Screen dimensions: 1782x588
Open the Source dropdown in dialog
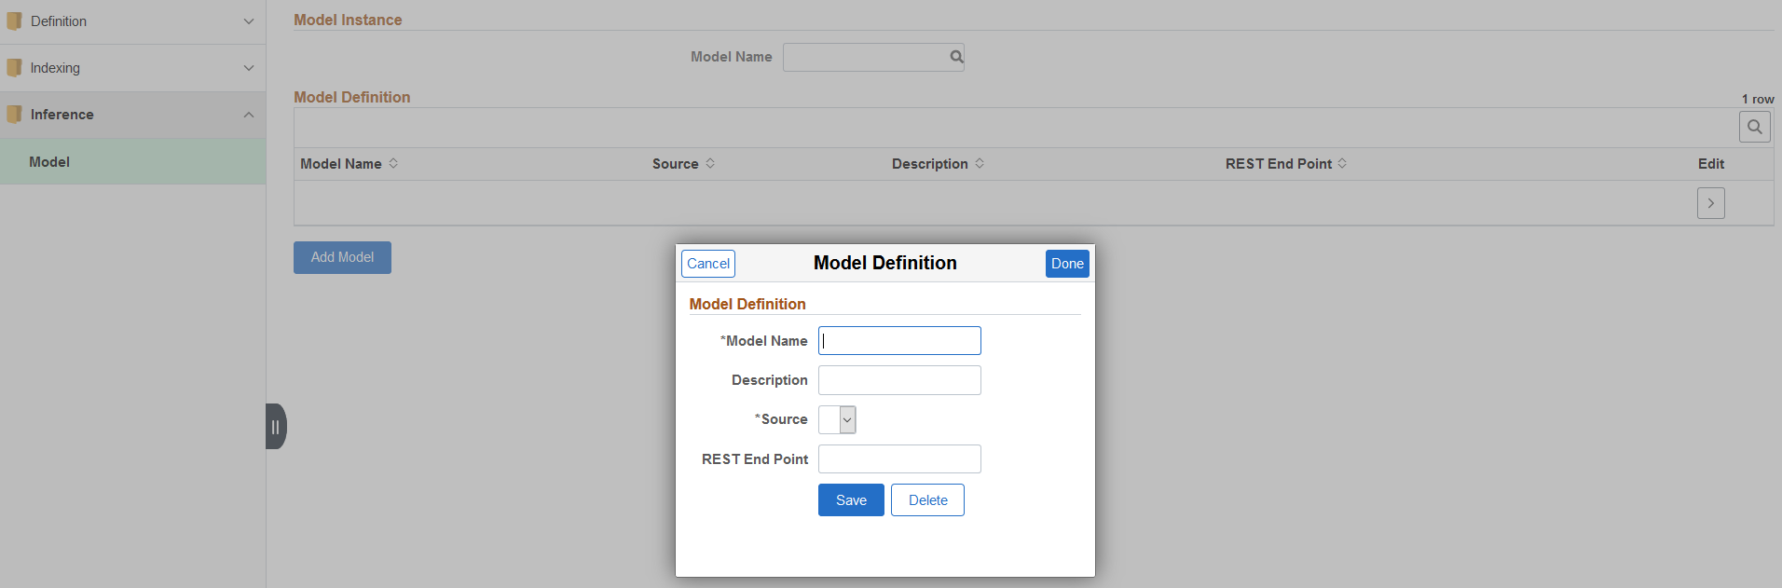click(837, 420)
